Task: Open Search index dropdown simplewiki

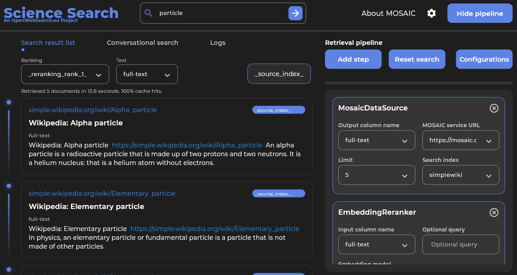Action: [x=461, y=175]
